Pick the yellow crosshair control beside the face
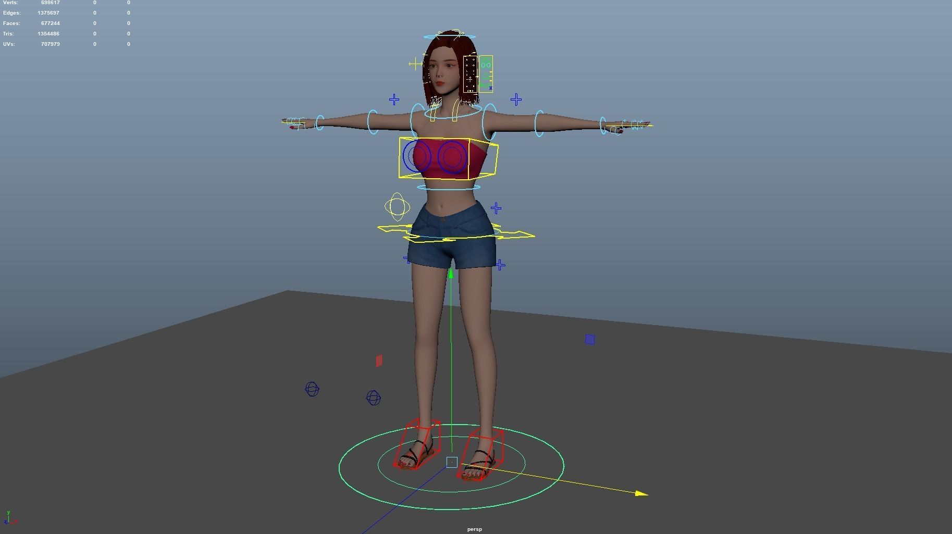This screenshot has height=534, width=952. 415,64
